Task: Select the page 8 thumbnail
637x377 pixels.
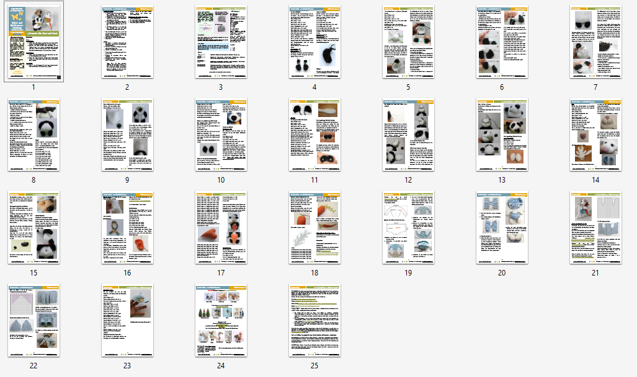Action: [33, 134]
